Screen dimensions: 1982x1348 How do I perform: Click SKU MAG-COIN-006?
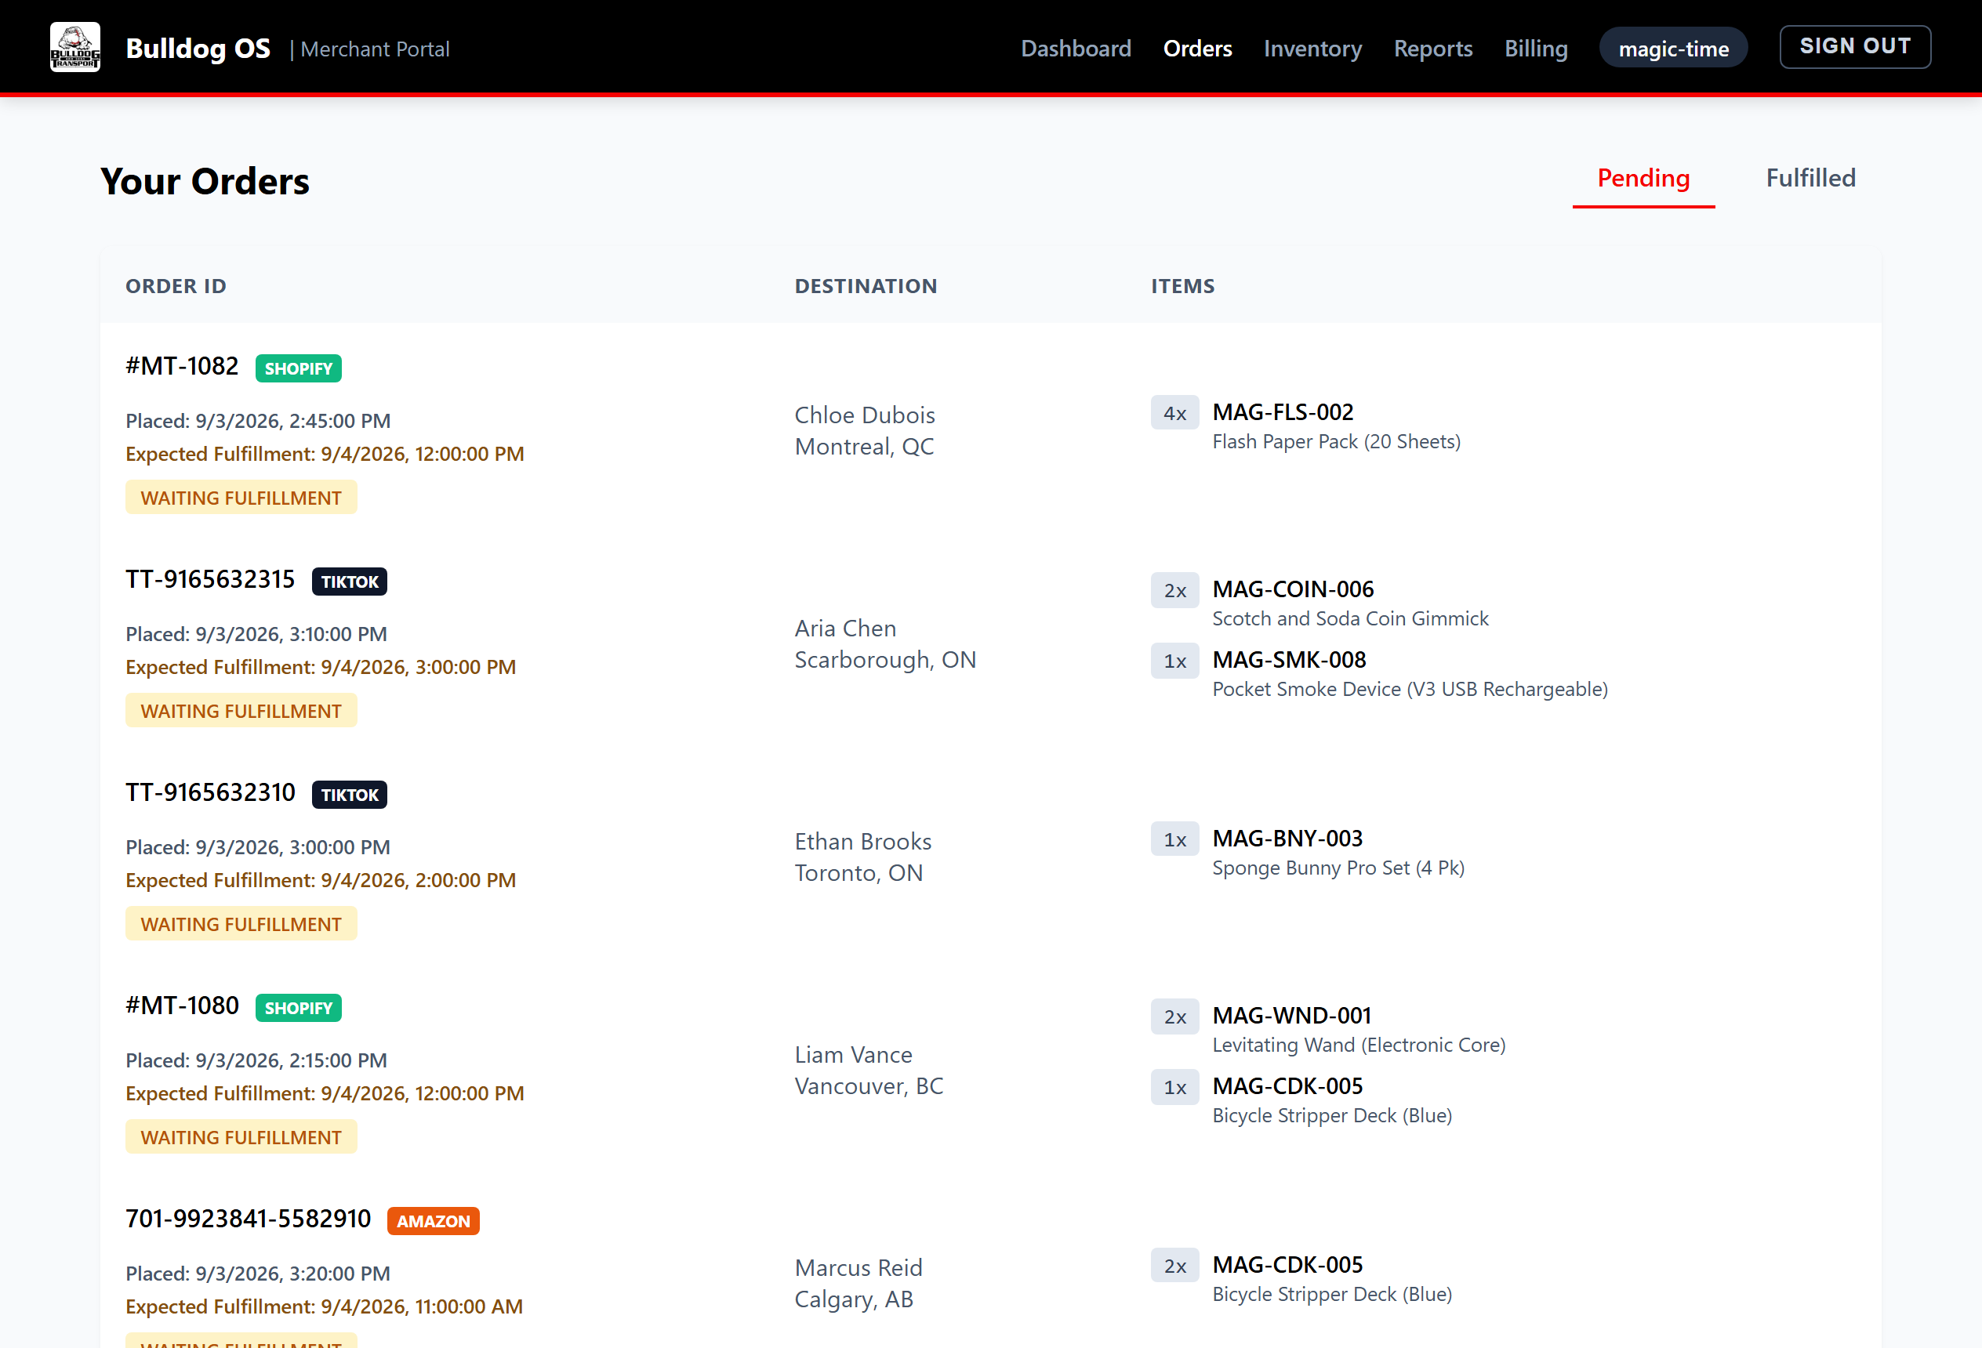tap(1293, 590)
